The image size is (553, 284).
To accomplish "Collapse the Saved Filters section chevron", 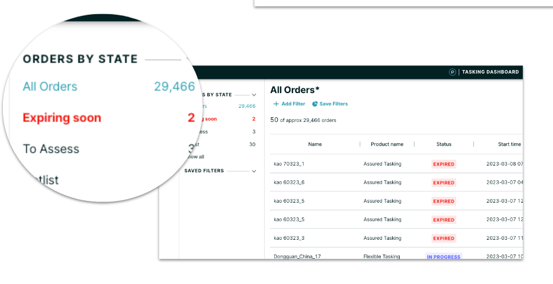I will point(254,171).
